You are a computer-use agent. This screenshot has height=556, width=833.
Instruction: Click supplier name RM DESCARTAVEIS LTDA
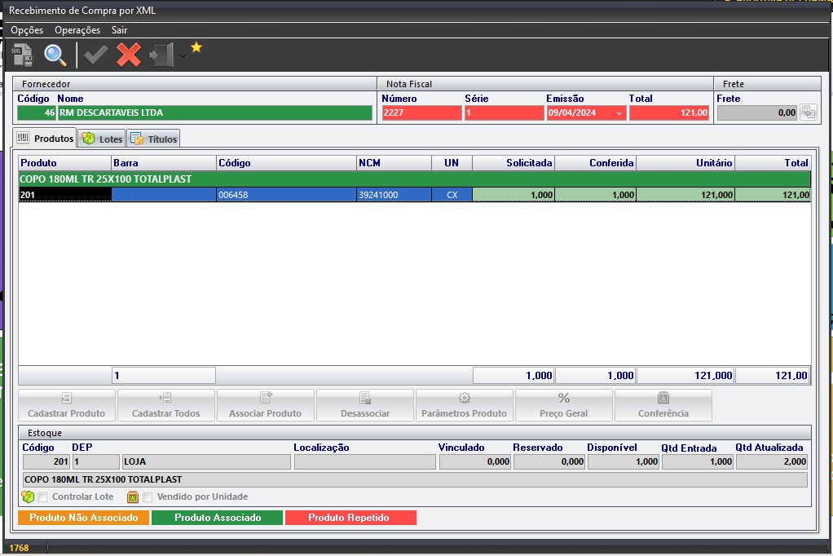pos(215,113)
